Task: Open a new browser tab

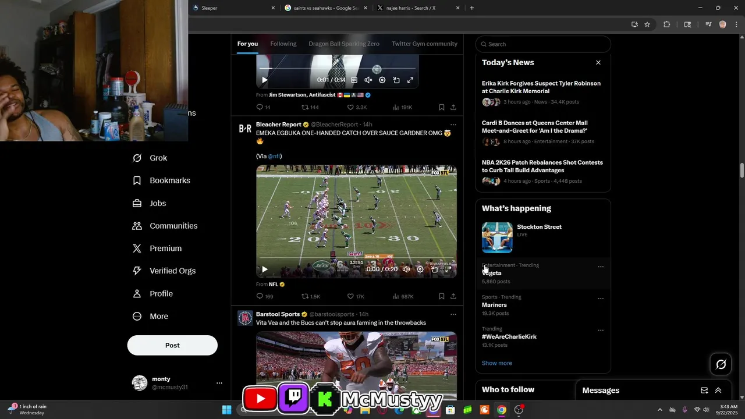Action: [x=471, y=8]
